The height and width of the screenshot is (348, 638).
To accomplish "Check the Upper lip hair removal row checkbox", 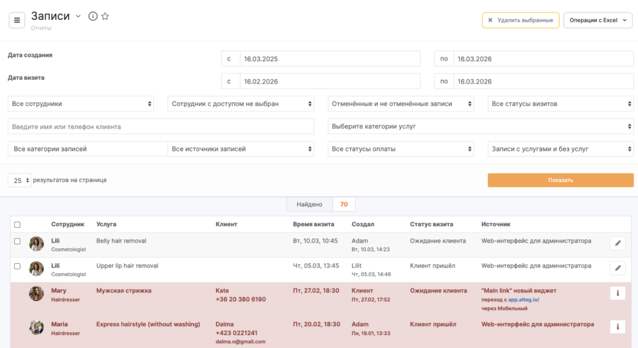I will [x=17, y=266].
